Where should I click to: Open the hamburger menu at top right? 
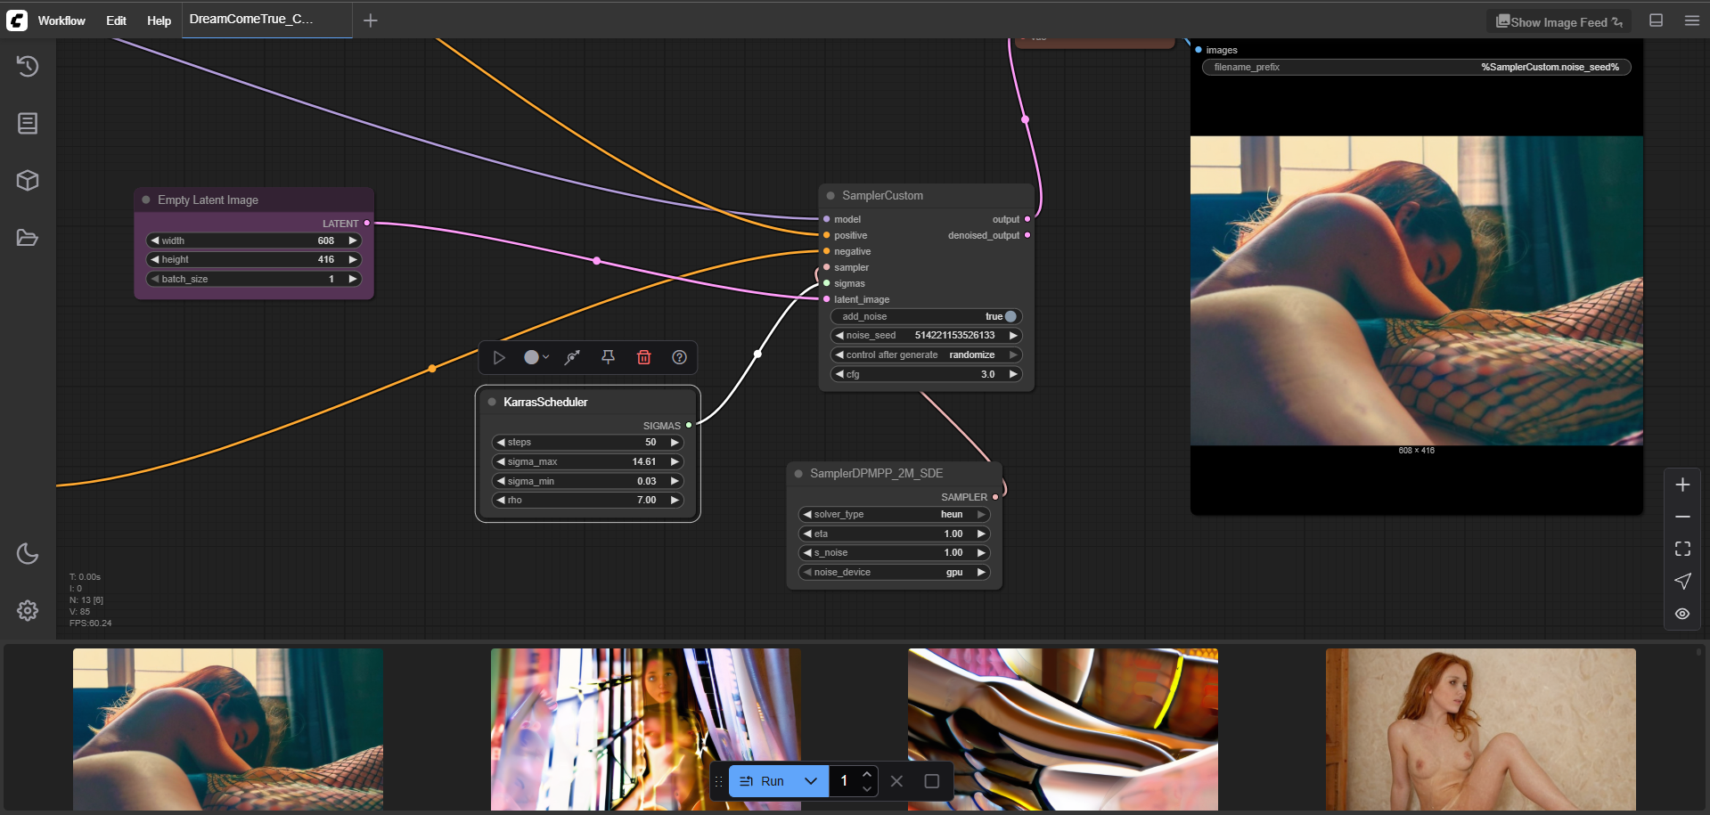pyautogui.click(x=1691, y=20)
